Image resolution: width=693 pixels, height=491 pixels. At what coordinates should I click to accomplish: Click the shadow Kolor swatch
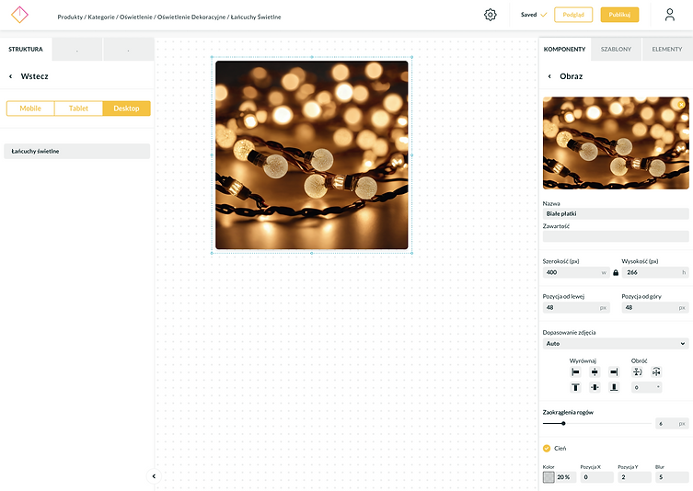point(549,477)
